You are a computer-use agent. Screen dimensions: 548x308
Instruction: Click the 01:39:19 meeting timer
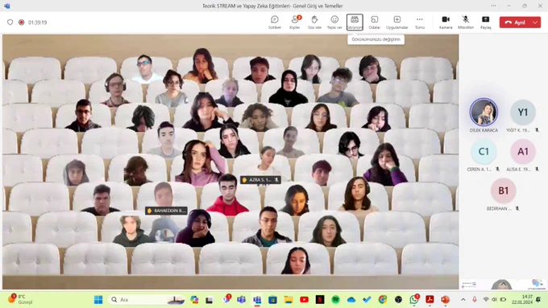point(37,23)
